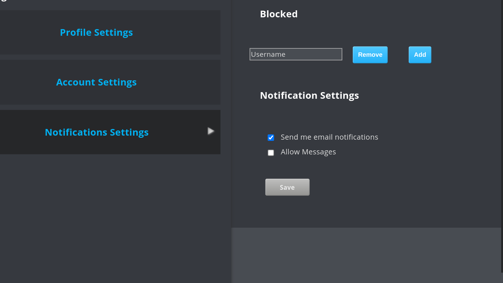Viewport: 503px width, 283px height.
Task: Click the lighter gray footer area
Action: point(366,255)
